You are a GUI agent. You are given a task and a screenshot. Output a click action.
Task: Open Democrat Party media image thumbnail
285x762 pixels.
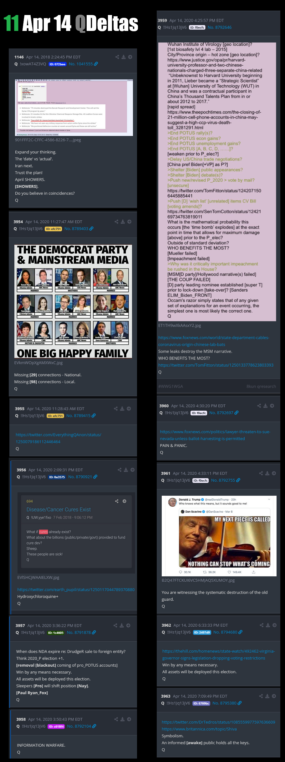73,301
